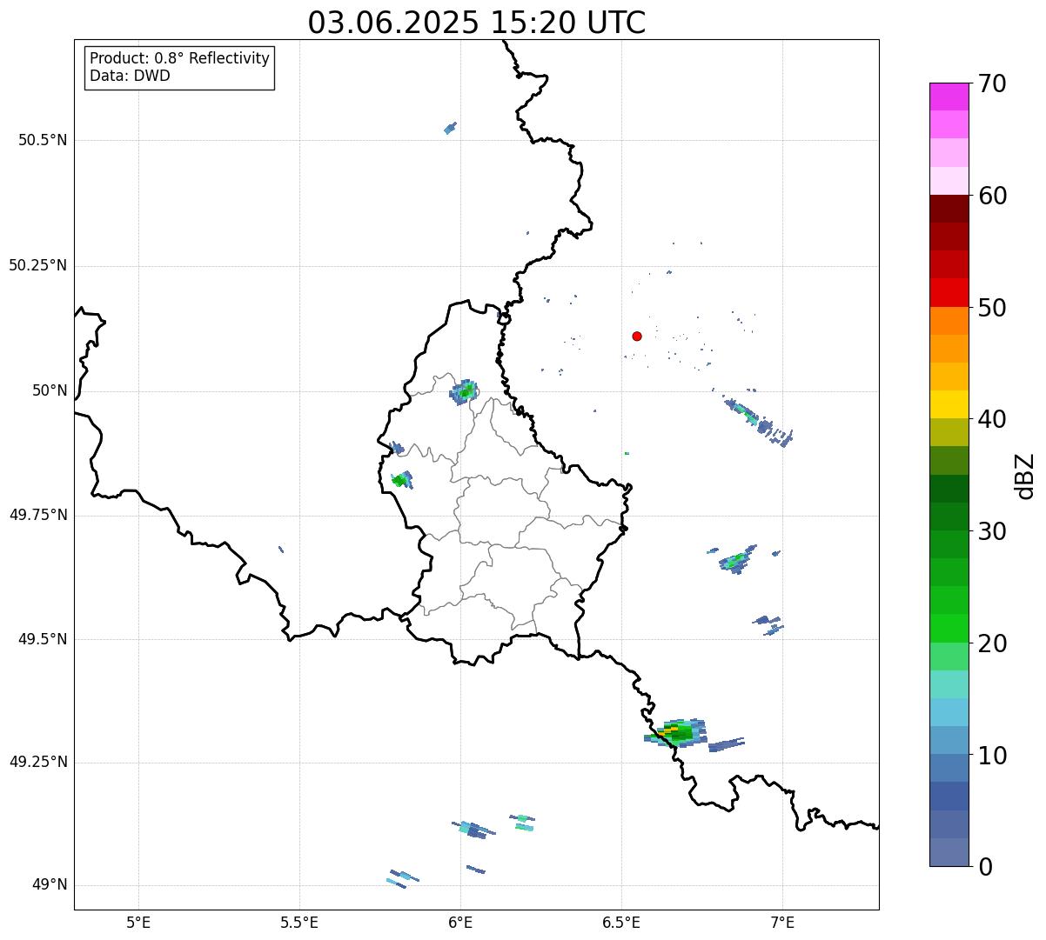Click the green echo cell on Luxembourg's western border
Image resolution: width=1046 pixels, height=940 pixels.
click(401, 479)
